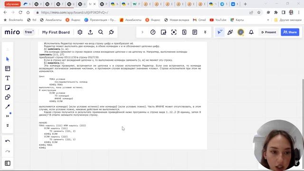304x171 pixels.
Task: Open the Templates tool in left toolbar
Action: pyautogui.click(x=8, y=68)
